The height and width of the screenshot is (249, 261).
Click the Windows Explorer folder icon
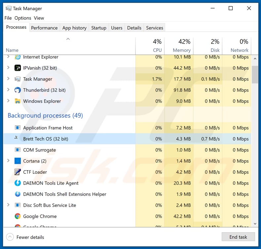[18, 101]
